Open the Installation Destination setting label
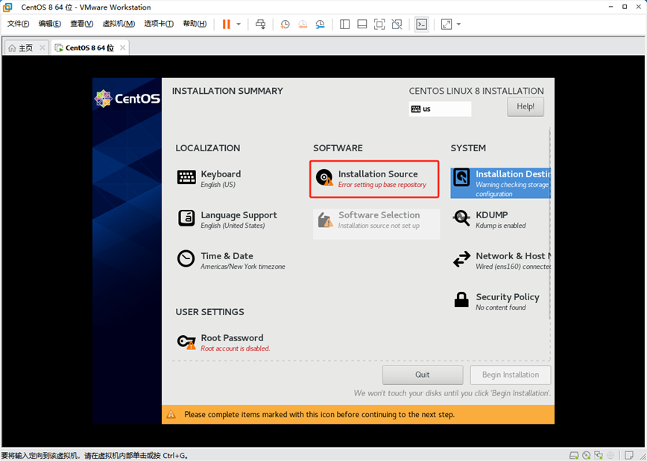647x461 pixels. coord(513,174)
